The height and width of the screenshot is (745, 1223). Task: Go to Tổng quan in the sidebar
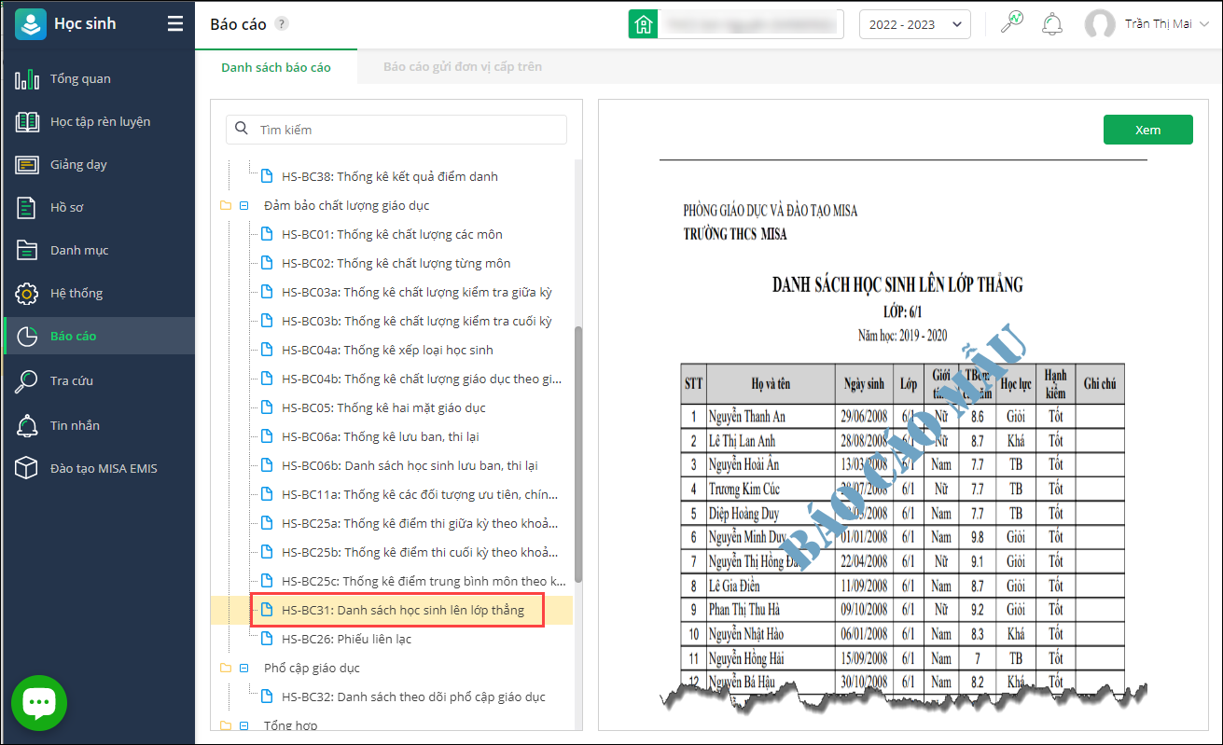[x=80, y=79]
